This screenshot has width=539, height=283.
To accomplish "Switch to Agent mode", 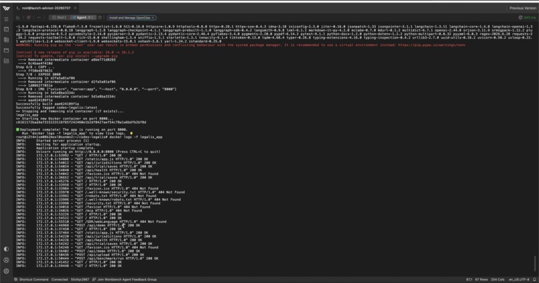I will pyautogui.click(x=82, y=17).
